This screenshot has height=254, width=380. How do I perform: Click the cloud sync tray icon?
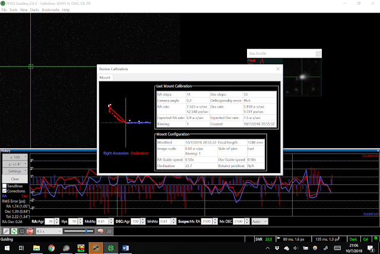[x=286, y=248]
